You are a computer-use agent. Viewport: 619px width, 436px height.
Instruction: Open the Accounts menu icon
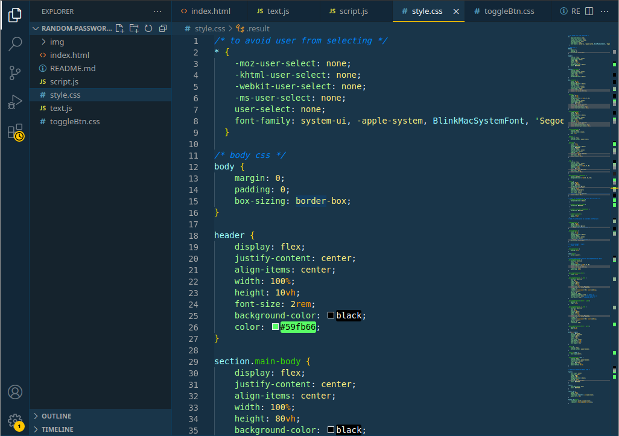[x=15, y=392]
